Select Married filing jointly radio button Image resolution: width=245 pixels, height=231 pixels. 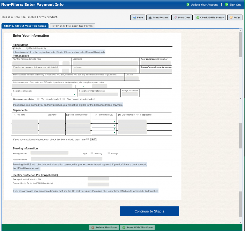tap(27, 48)
